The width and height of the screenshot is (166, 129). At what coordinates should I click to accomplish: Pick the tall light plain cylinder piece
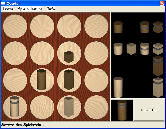point(118,87)
